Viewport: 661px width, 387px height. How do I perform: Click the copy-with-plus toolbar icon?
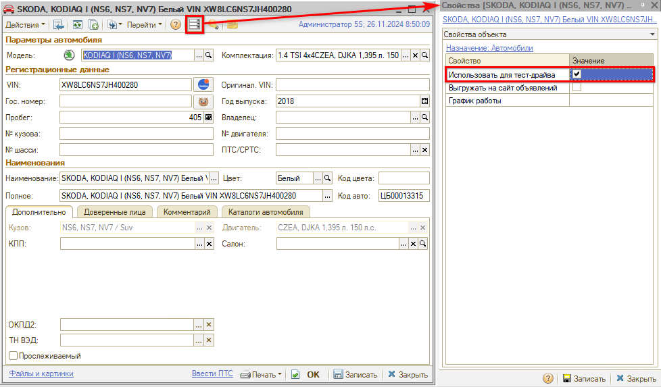(93, 25)
